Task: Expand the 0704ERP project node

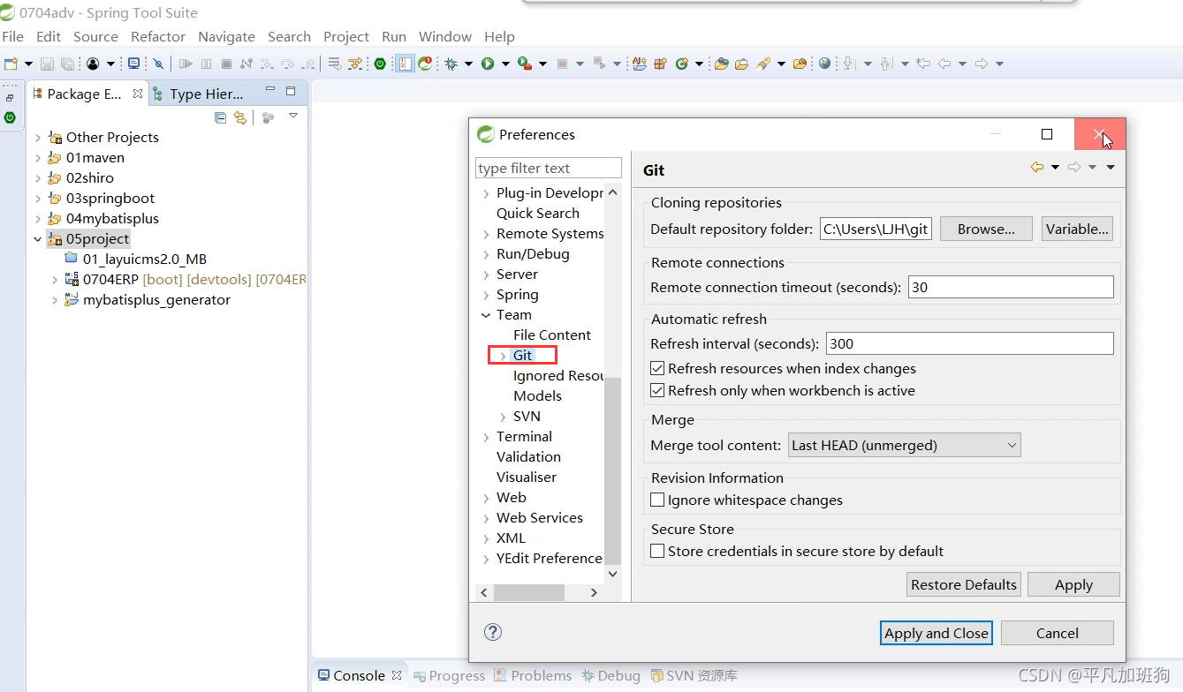Action: coord(55,280)
